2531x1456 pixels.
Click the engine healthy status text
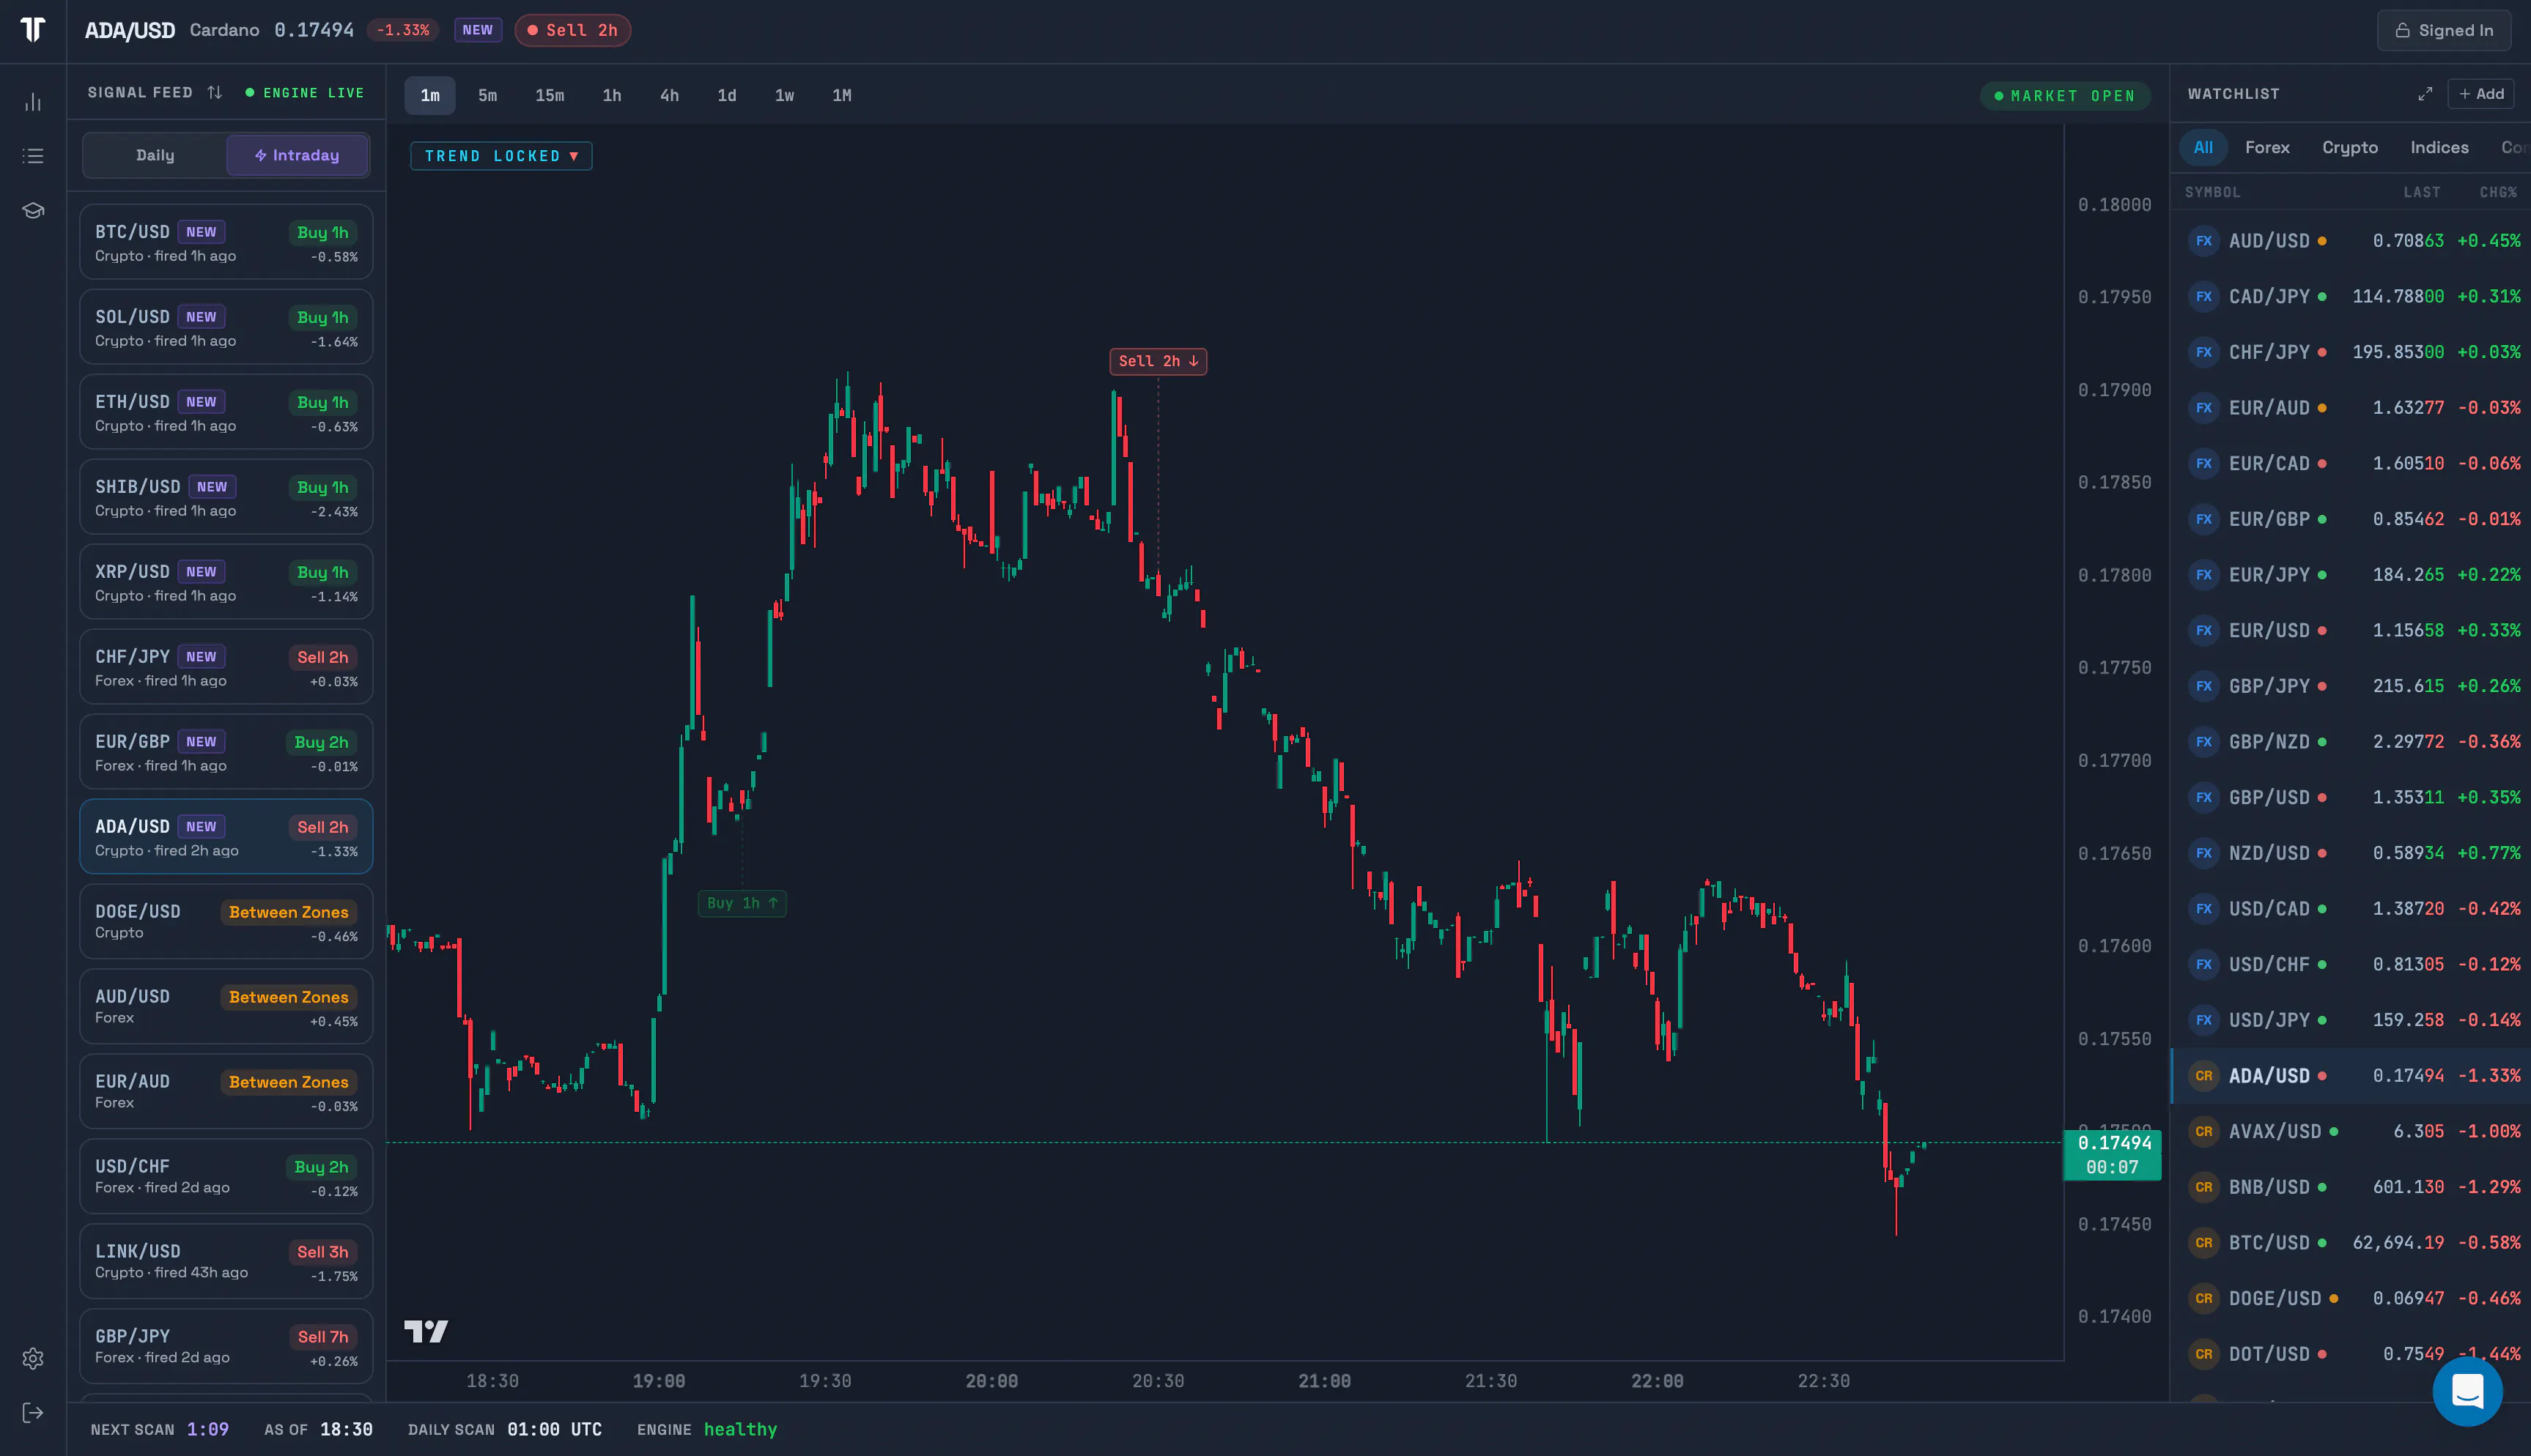[x=740, y=1430]
